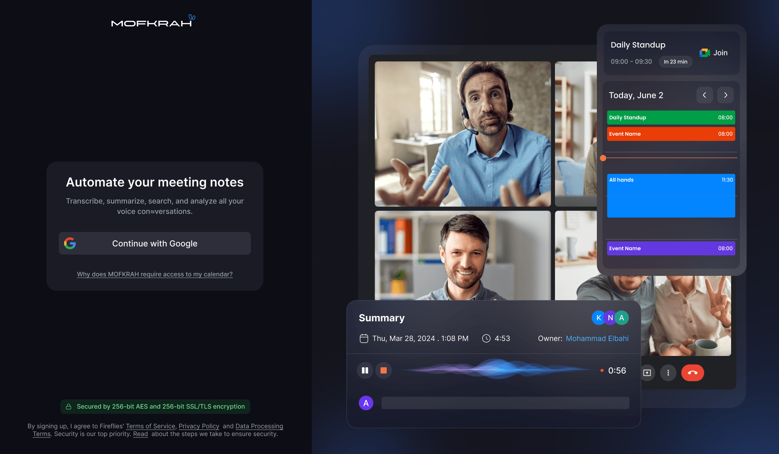Image resolution: width=779 pixels, height=454 pixels.
Task: Select orange Event Name calendar entry
Action: [671, 134]
